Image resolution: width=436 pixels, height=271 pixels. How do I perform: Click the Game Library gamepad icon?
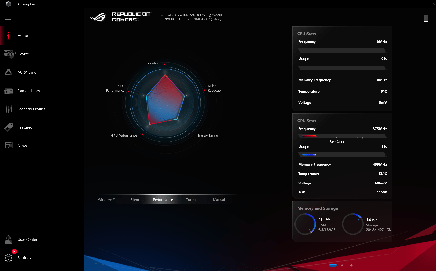[x=8, y=91]
